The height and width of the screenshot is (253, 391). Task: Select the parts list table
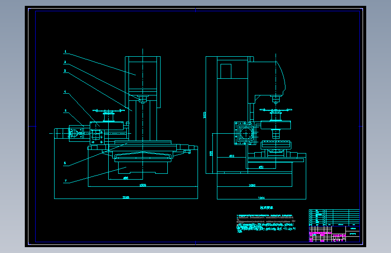pyautogui.click(x=334, y=217)
